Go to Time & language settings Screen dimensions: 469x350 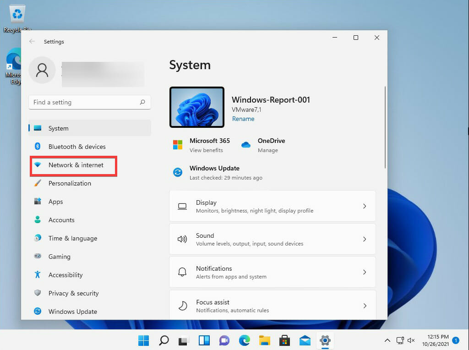(72, 238)
